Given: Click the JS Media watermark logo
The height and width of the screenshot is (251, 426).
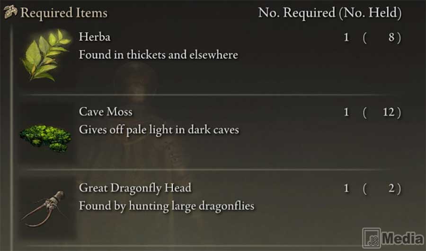Looking at the screenshot, I should 393,238.
